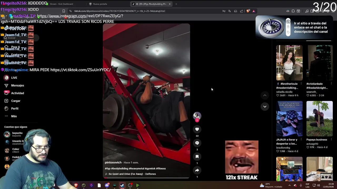This screenshot has width=337, height=189.
Task: Open Discord in taskbar
Action: (x=107, y=185)
